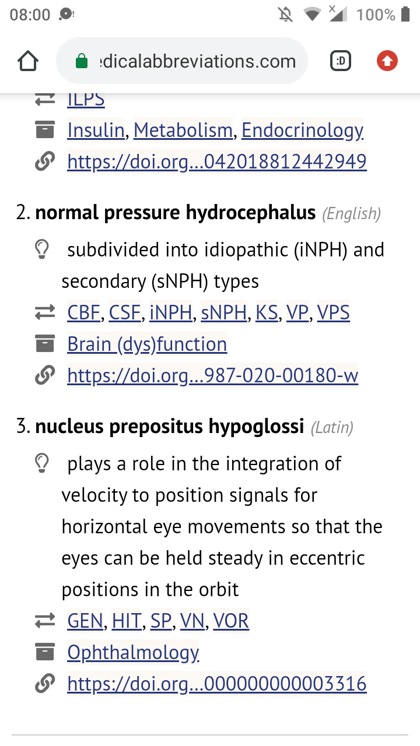Open the tab switcher button
The height and width of the screenshot is (746, 420).
341,61
